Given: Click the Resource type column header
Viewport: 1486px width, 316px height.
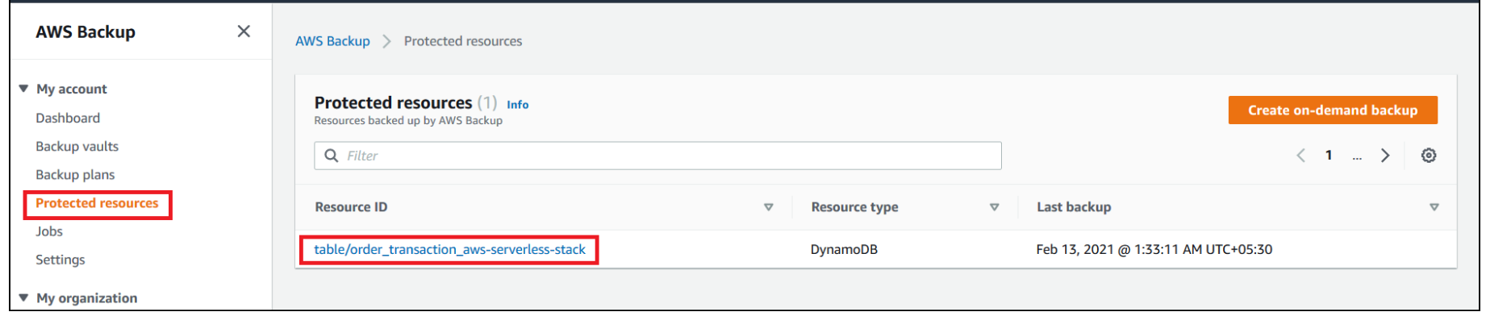Looking at the screenshot, I should click(x=854, y=207).
